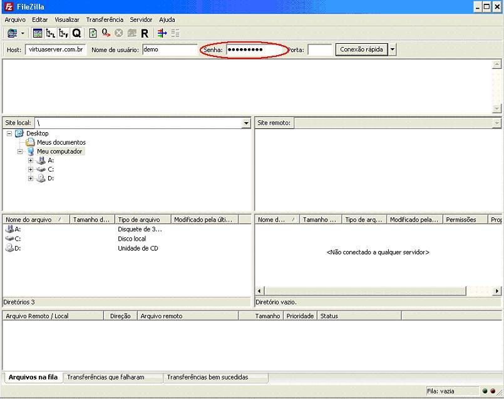Image resolution: width=504 pixels, height=399 pixels.
Task: Refresh file and folder lists
Action: point(93,33)
